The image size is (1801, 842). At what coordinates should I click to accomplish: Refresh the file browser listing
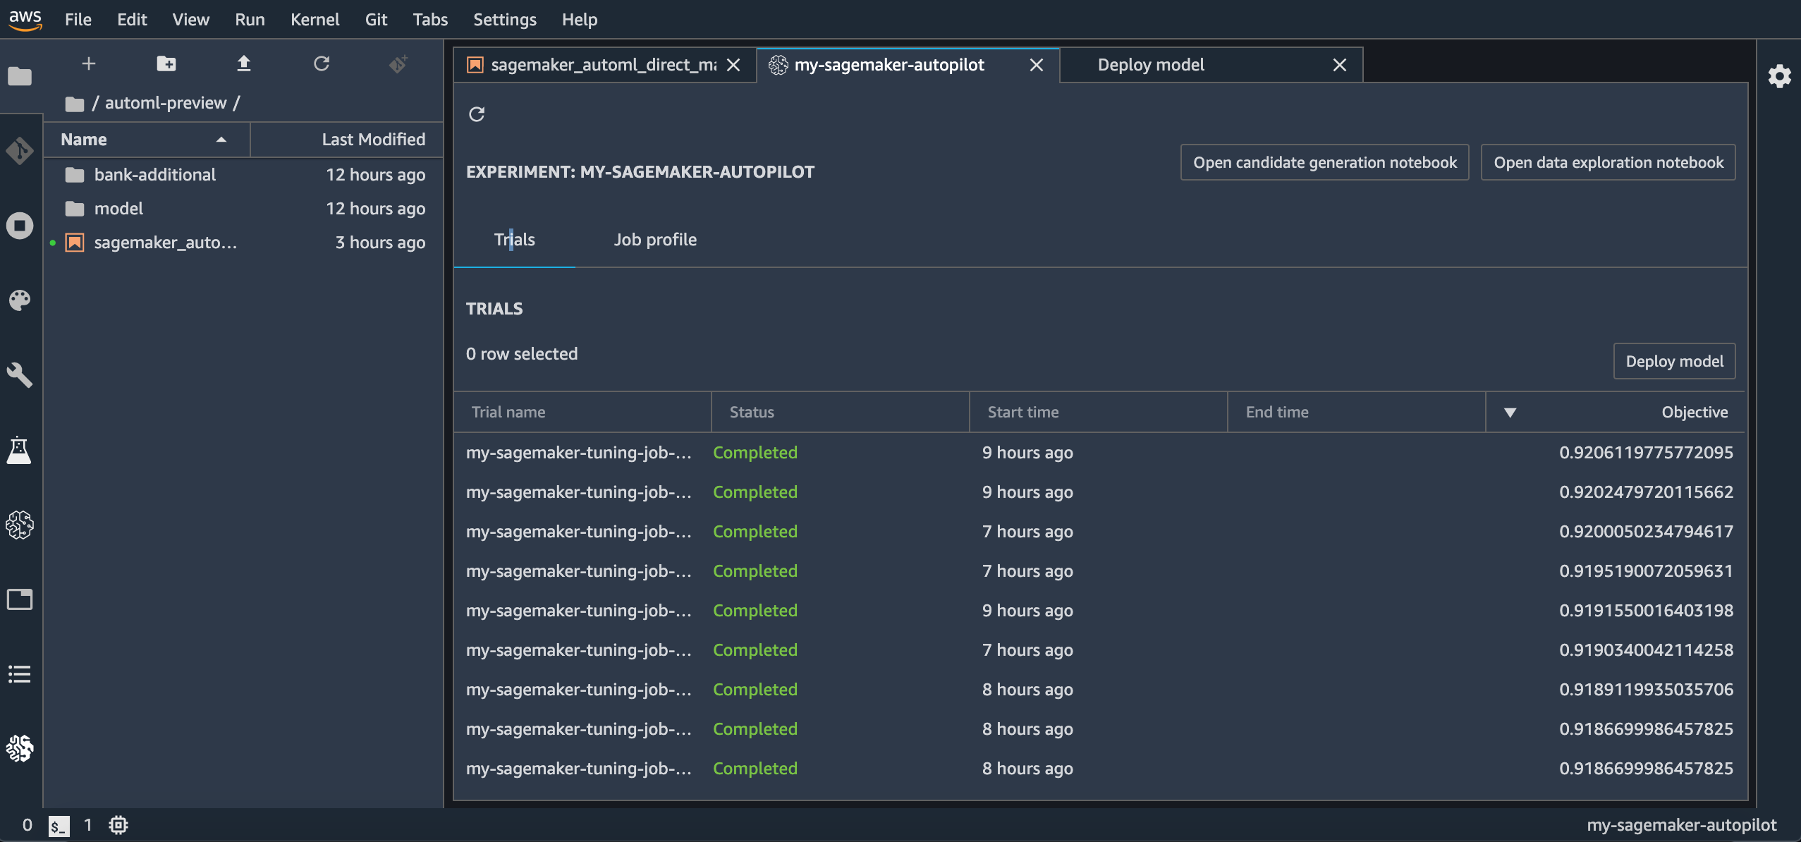click(322, 63)
